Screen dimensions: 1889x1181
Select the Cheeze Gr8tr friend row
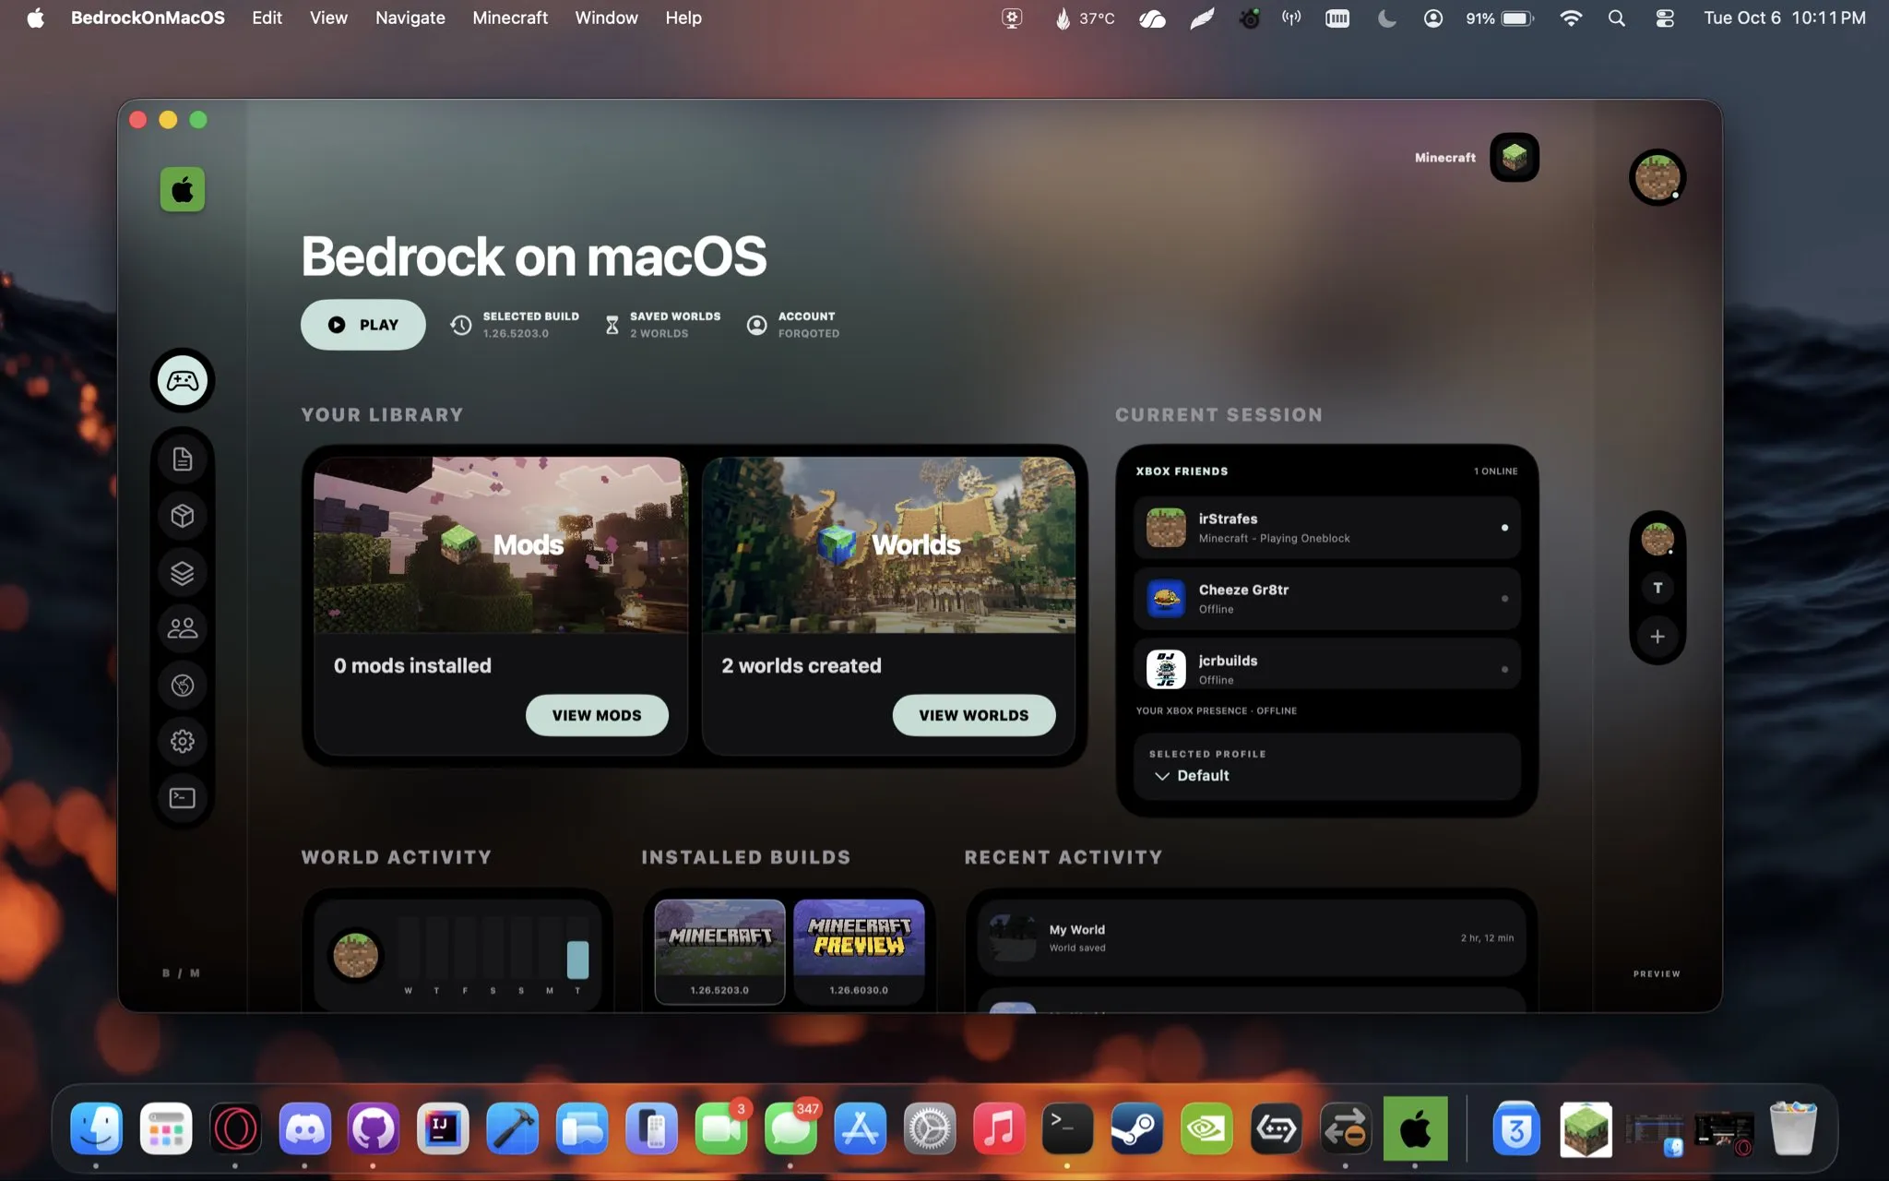pos(1326,599)
